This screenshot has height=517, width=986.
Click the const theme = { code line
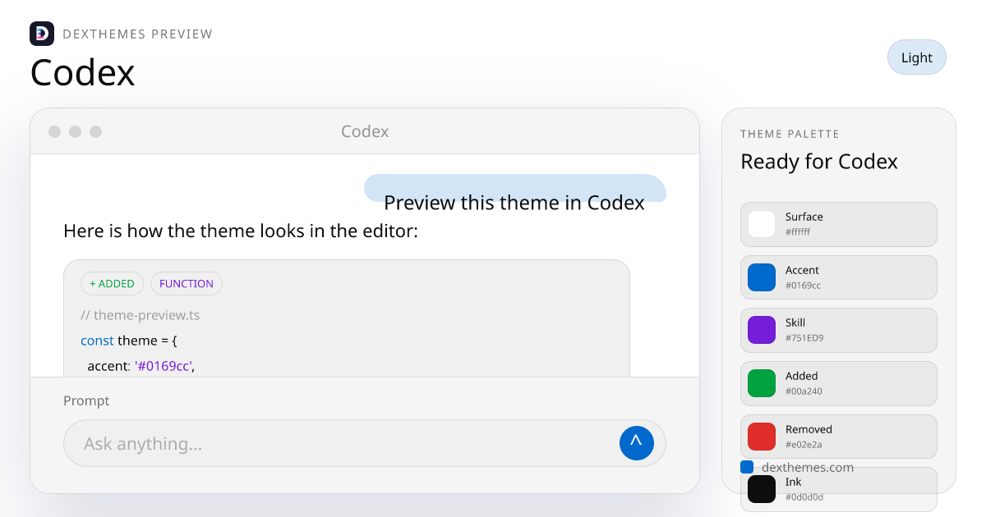(x=129, y=340)
